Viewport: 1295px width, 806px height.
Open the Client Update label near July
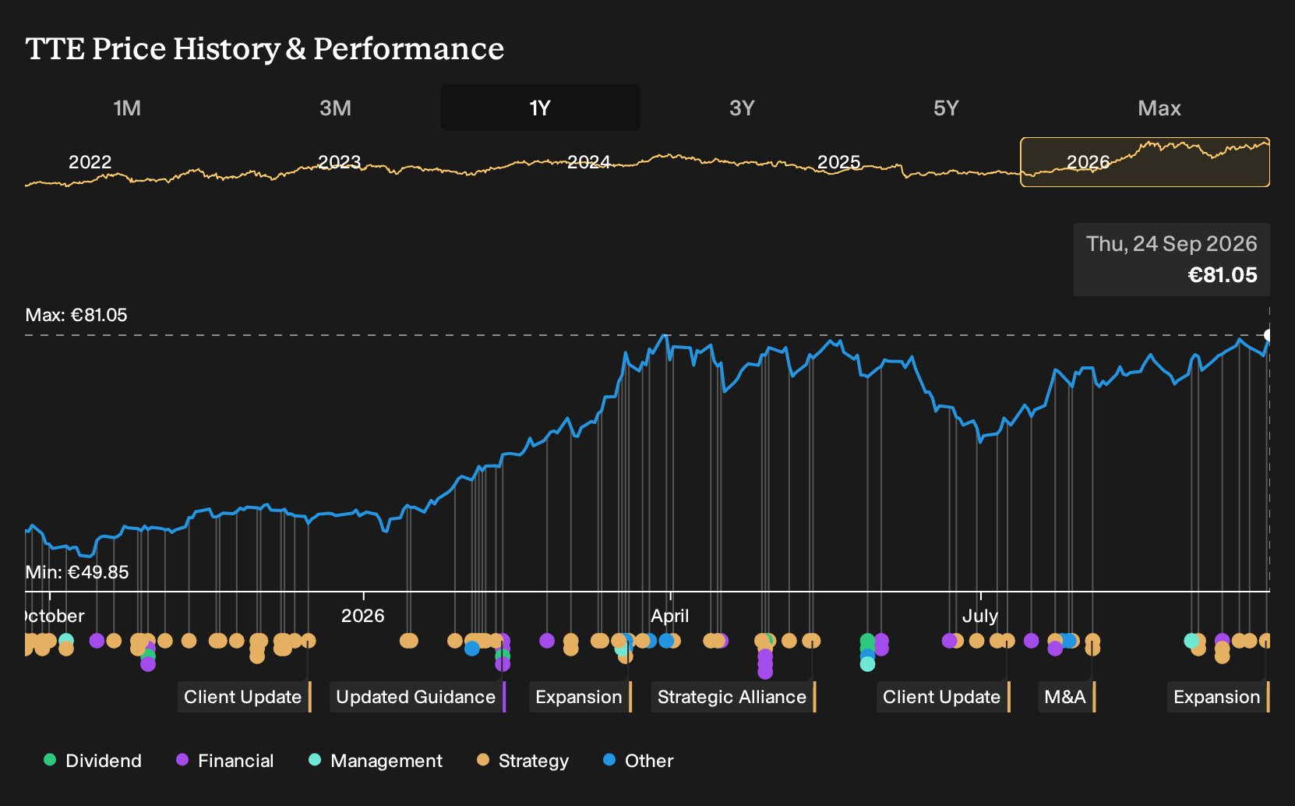tap(943, 697)
